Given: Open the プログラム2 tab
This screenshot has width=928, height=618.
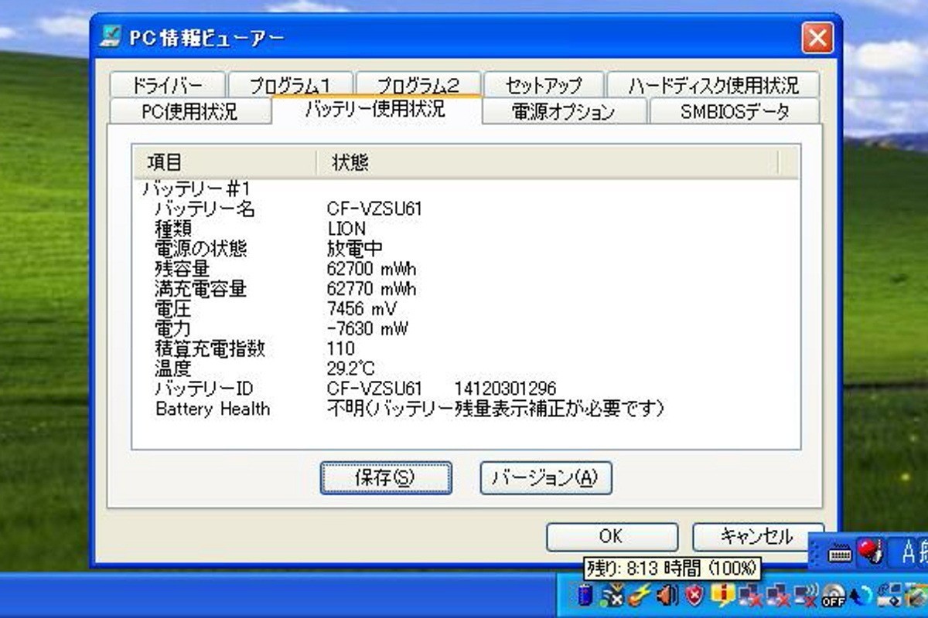Looking at the screenshot, I should coord(418,85).
